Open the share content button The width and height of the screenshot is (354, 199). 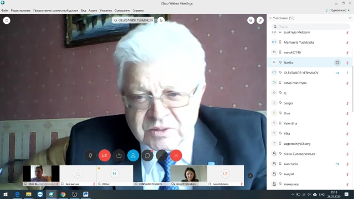click(119, 155)
